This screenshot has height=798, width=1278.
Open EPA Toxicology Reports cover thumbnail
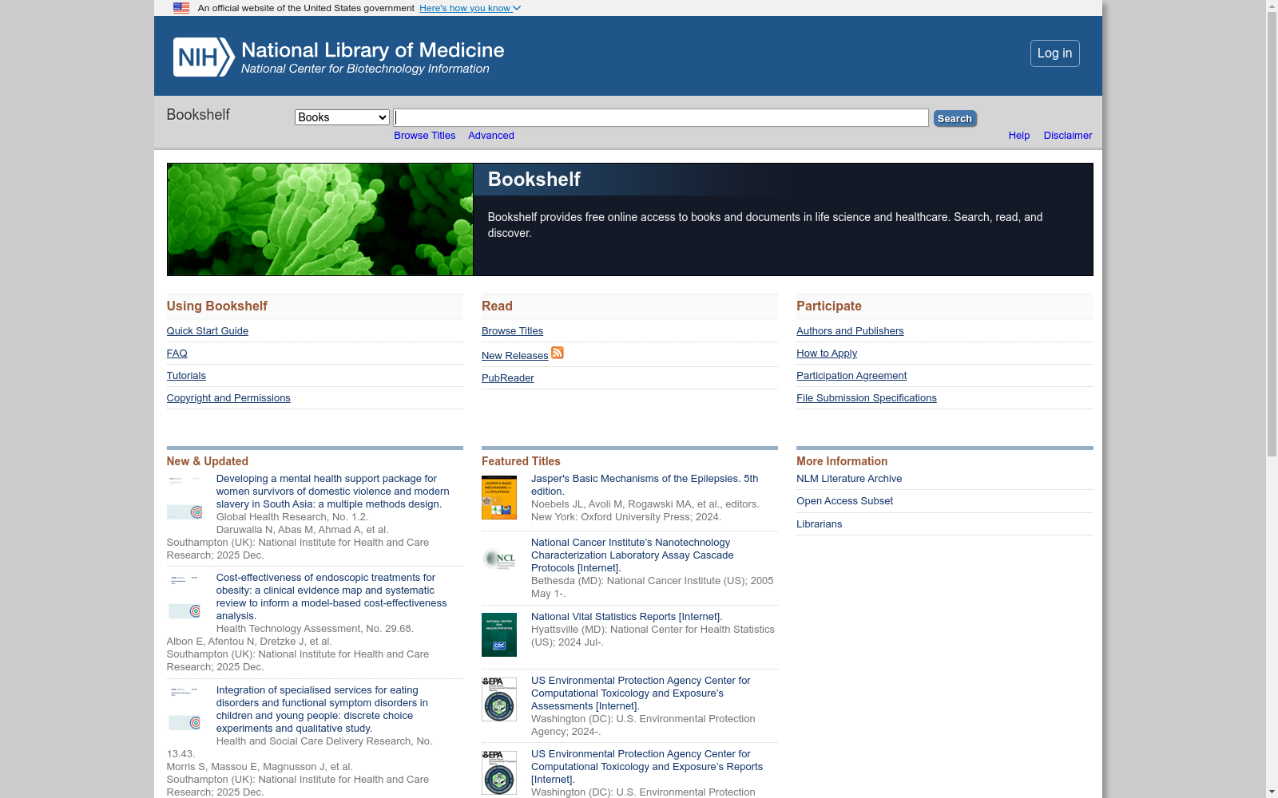tap(499, 772)
